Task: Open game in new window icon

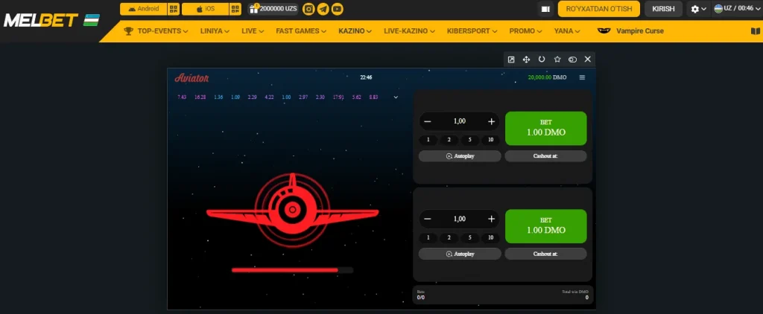Action: coord(511,60)
